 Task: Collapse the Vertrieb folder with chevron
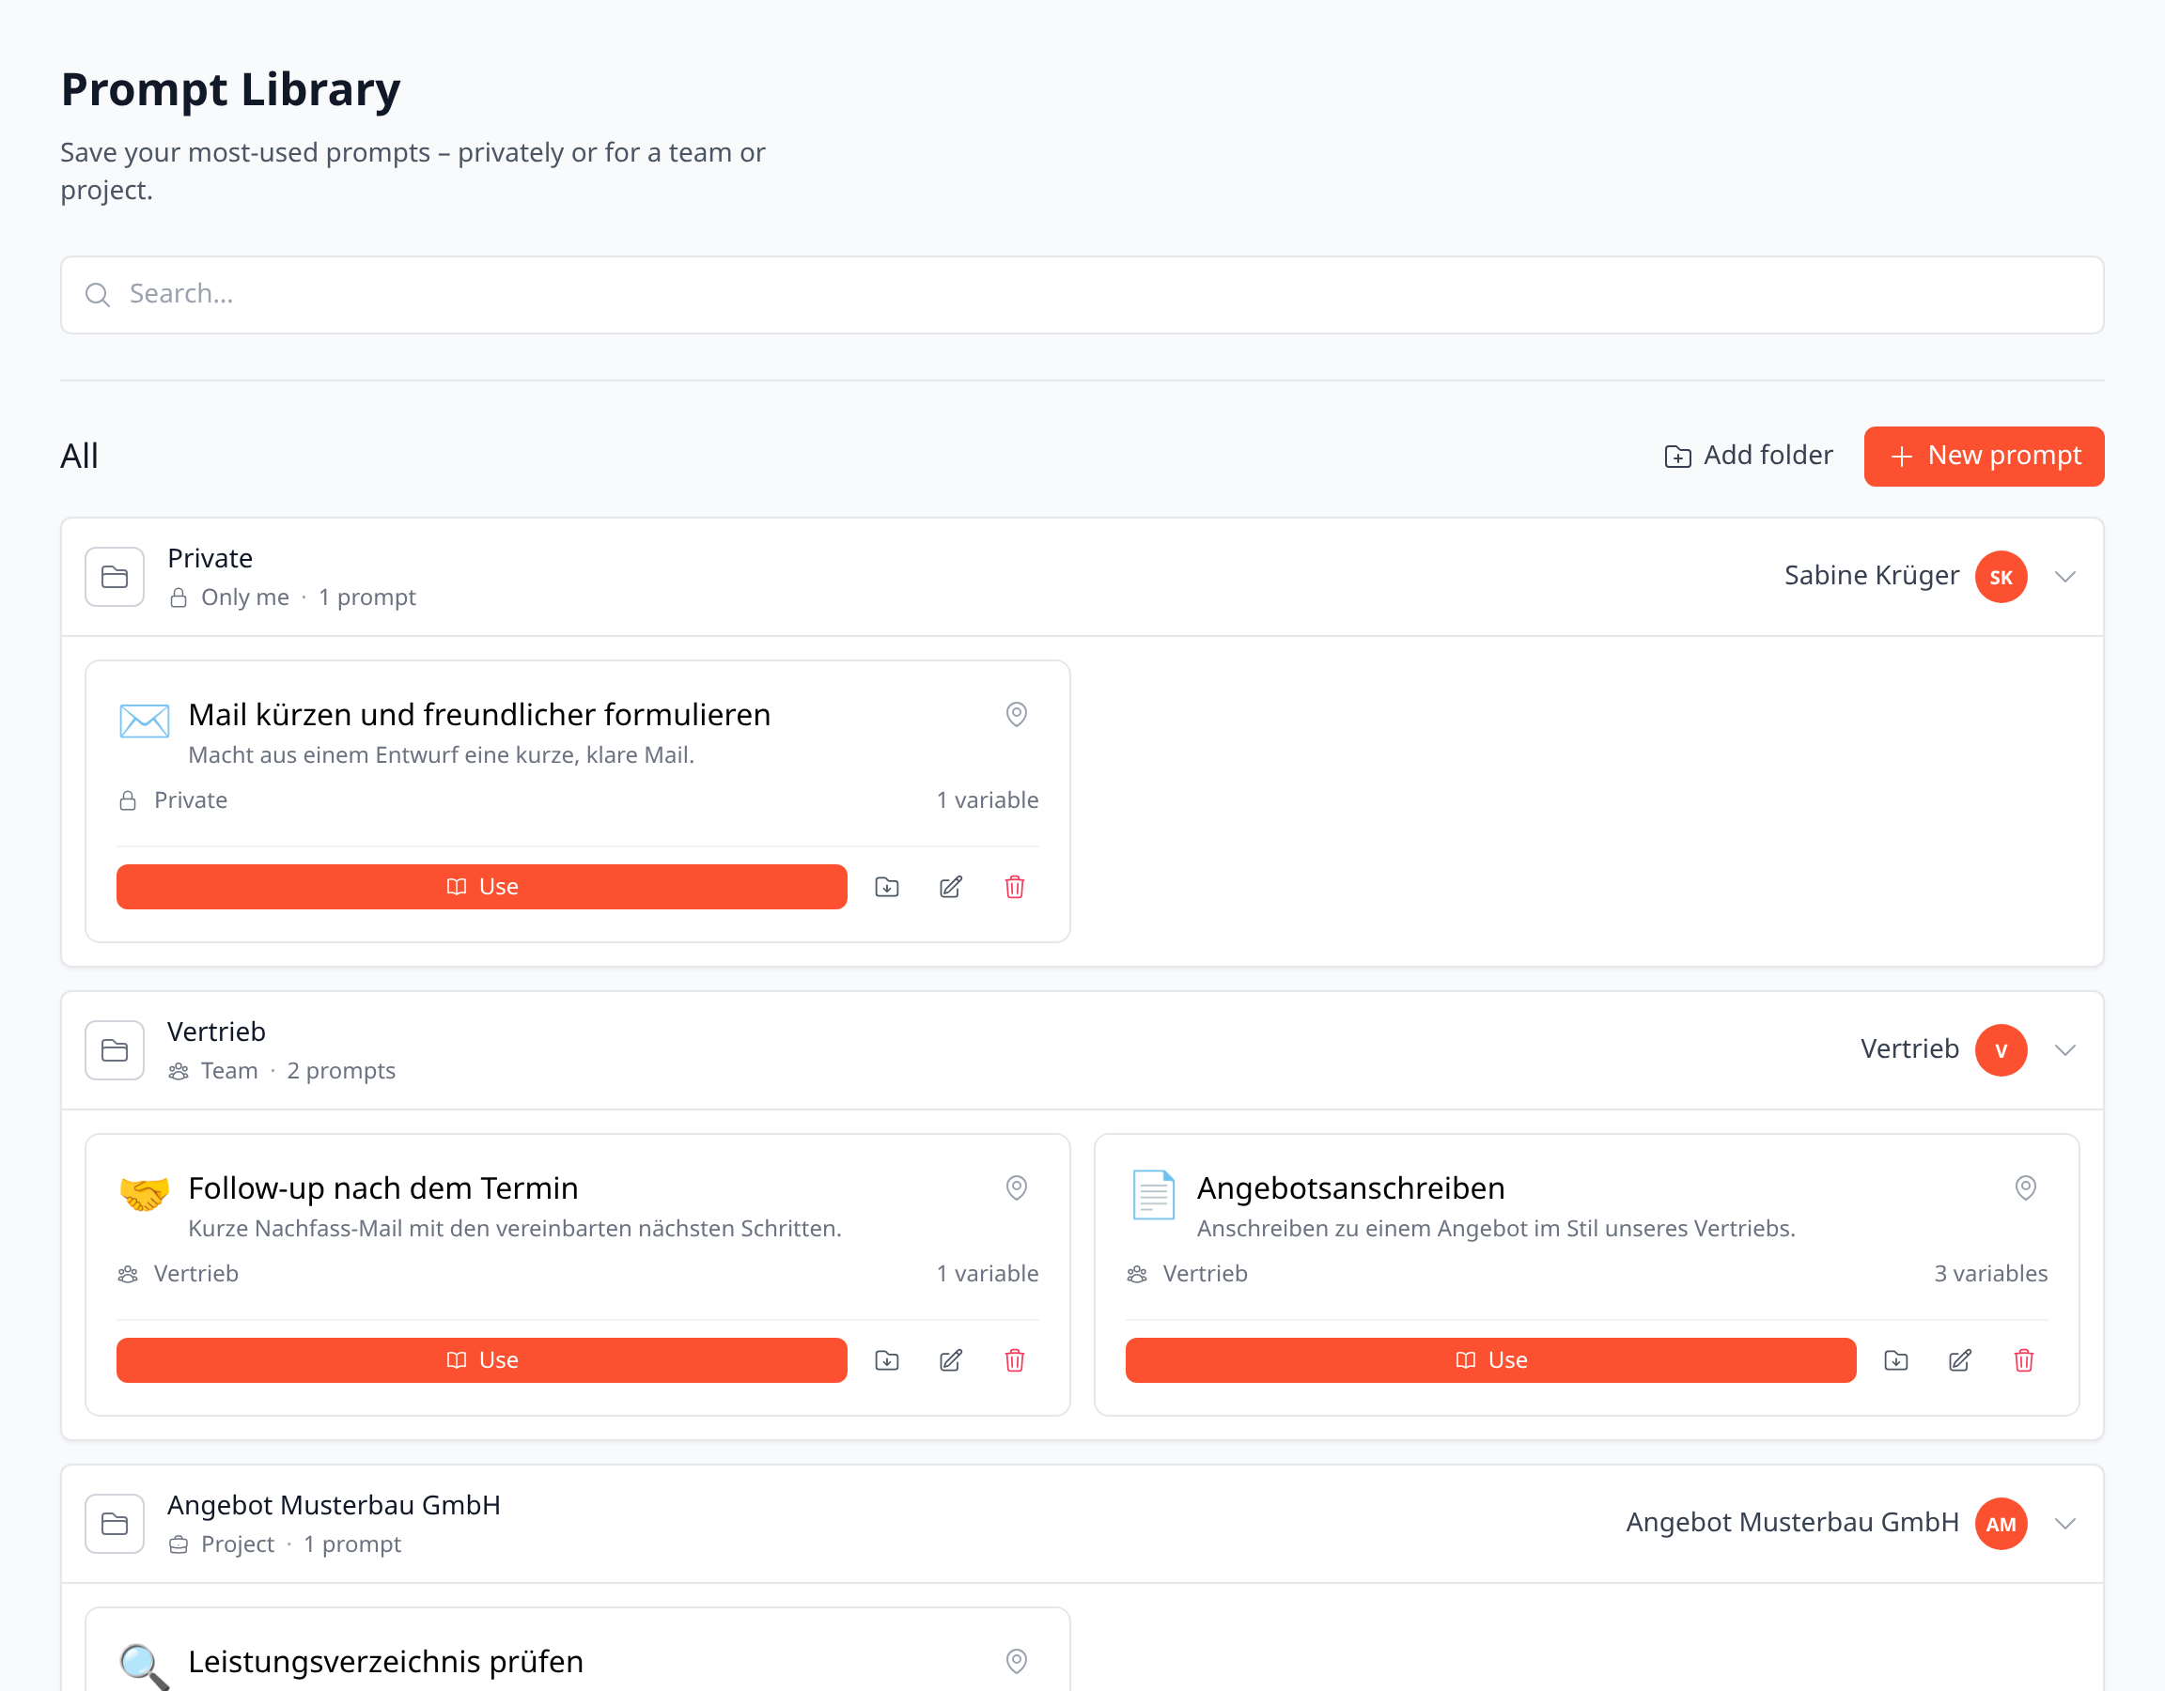[2064, 1049]
